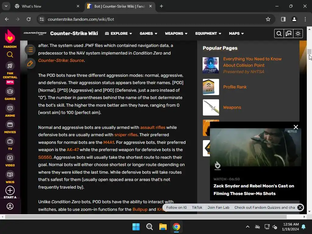Image resolution: width=312 pixels, height=234 pixels.
Task: Open the Profile Rank popular page
Action: click(x=235, y=87)
